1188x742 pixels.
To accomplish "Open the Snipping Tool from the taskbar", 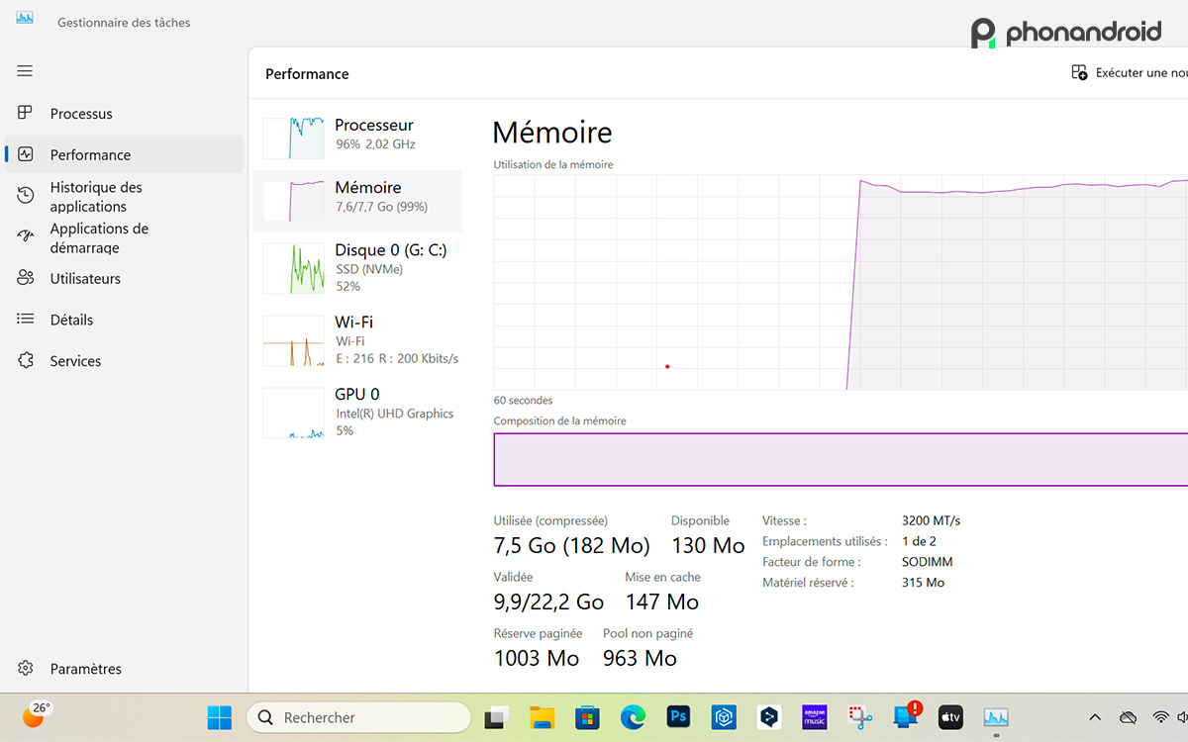I will [x=859, y=716].
